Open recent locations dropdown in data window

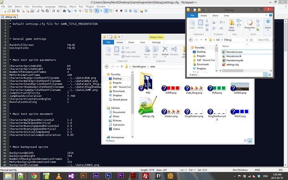coord(117,66)
